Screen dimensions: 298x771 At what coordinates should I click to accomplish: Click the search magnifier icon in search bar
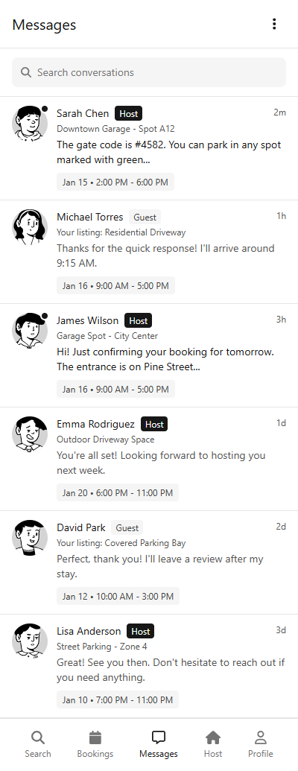26,72
